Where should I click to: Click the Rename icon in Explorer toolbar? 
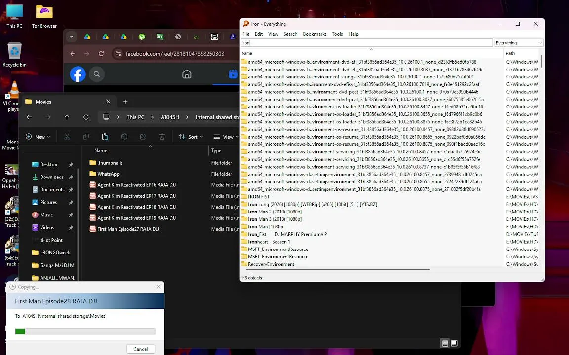124,137
